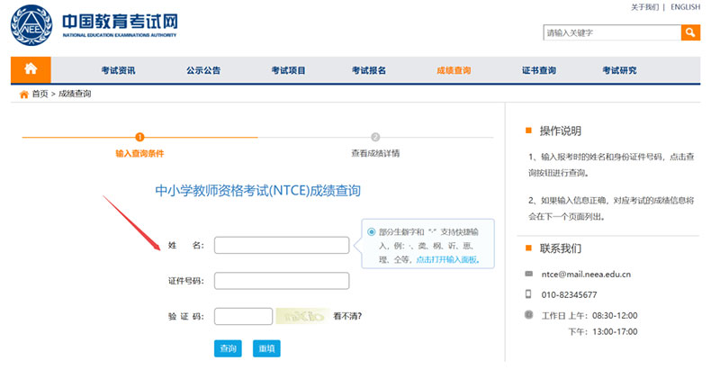
Task: Click step 2 查看成绩详情 progress marker
Action: tap(375, 138)
